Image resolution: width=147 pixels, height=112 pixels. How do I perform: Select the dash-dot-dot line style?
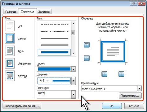pos(55,31)
